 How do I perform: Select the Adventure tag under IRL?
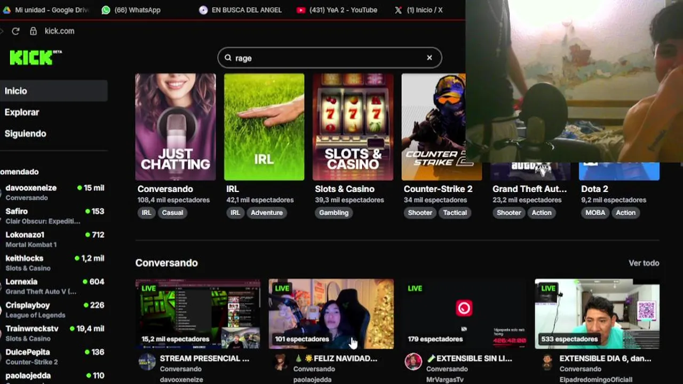(x=267, y=212)
